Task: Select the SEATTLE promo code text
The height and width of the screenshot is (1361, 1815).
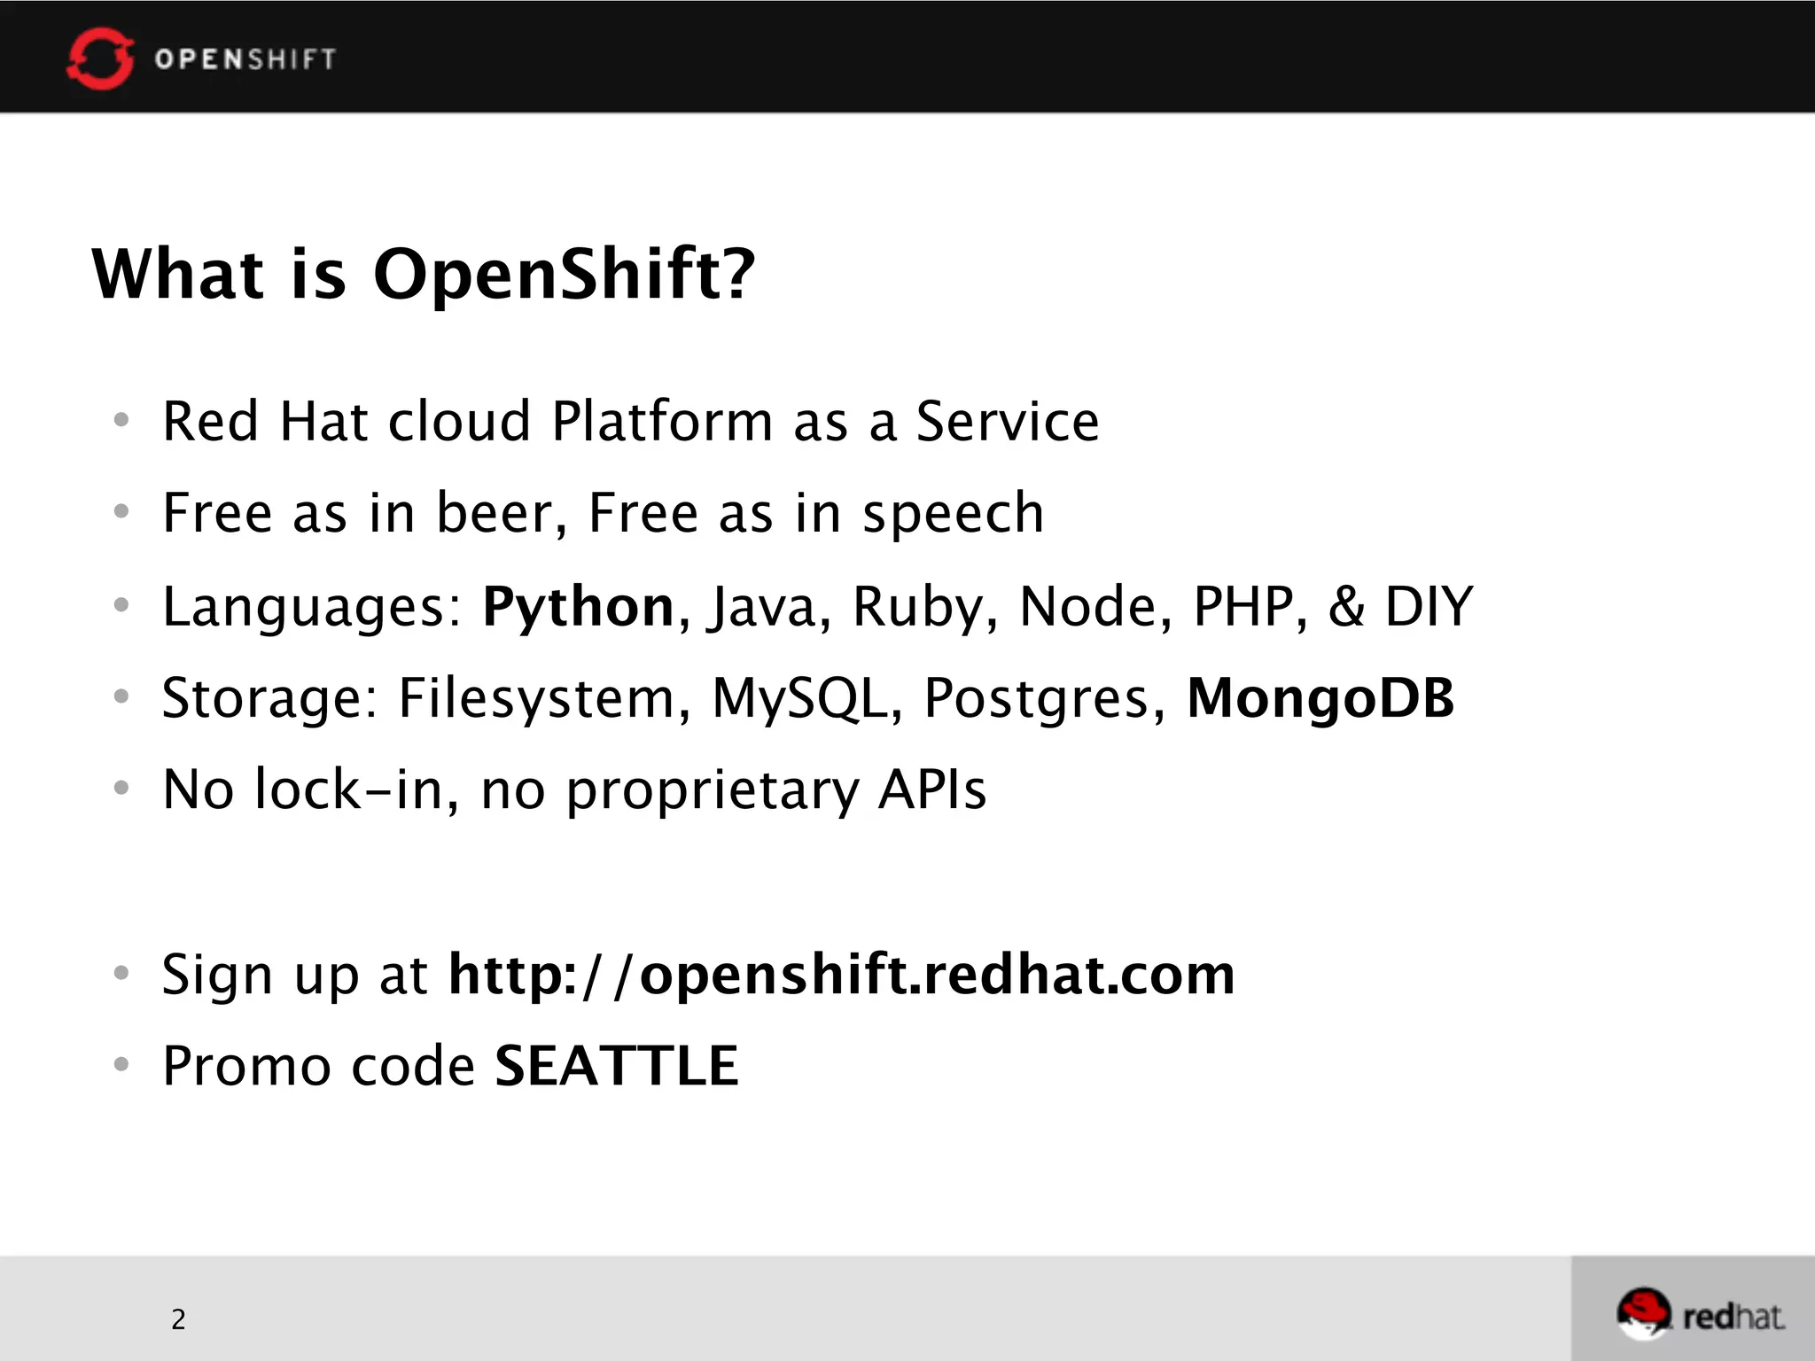Action: (616, 1065)
